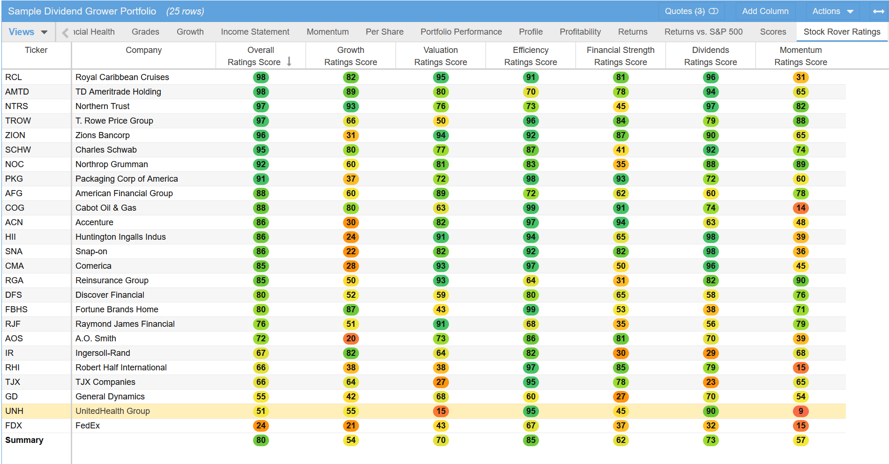The image size is (889, 464).
Task: Select the Stock Rover Ratings tab
Action: [842, 32]
